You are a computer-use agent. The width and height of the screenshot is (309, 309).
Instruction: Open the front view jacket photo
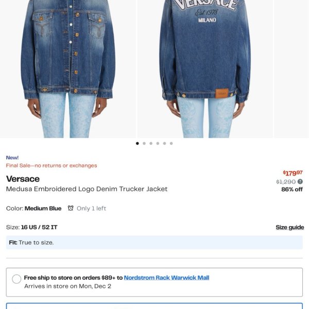coord(68,69)
